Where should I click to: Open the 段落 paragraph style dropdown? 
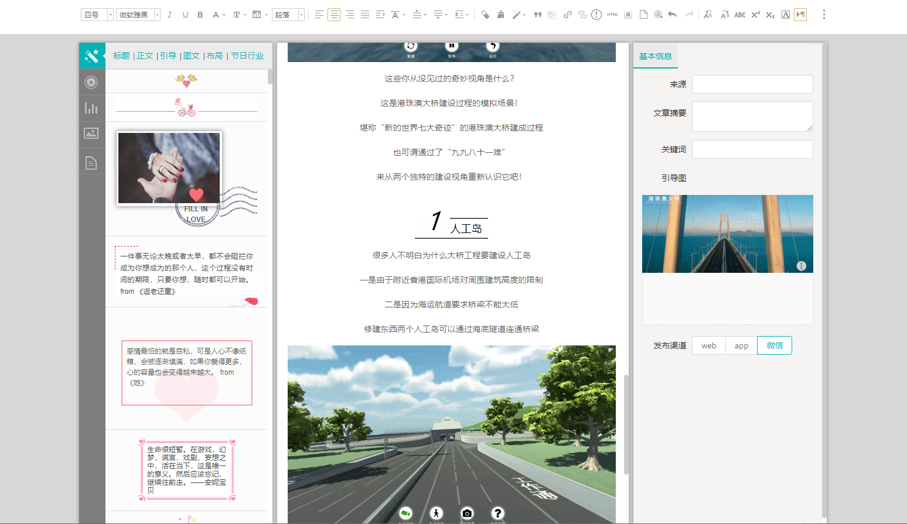point(288,15)
